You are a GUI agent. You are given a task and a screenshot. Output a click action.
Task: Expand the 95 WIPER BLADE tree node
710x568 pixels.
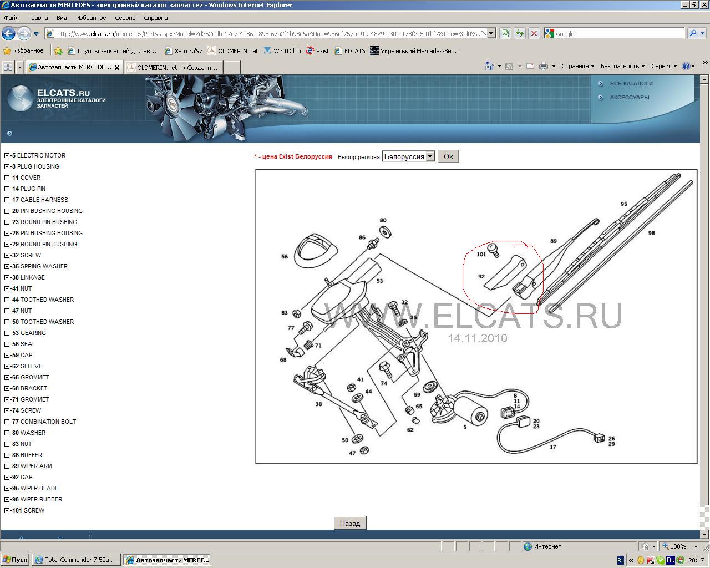click(7, 489)
